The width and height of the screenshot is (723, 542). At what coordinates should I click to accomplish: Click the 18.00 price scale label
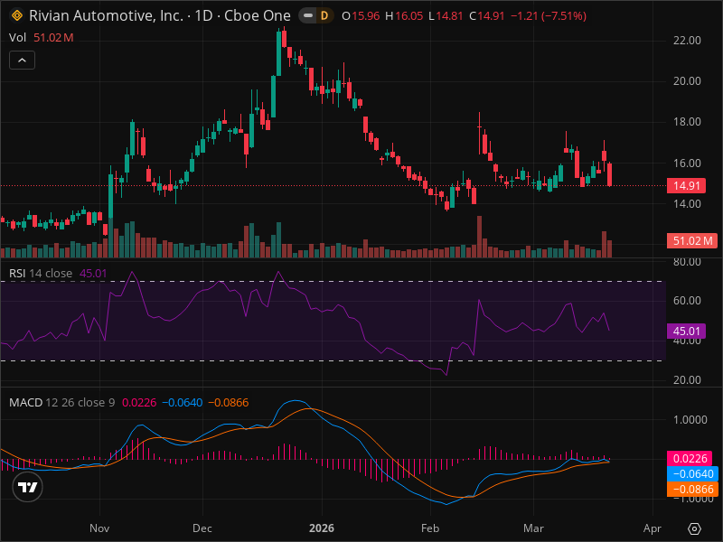click(x=687, y=122)
